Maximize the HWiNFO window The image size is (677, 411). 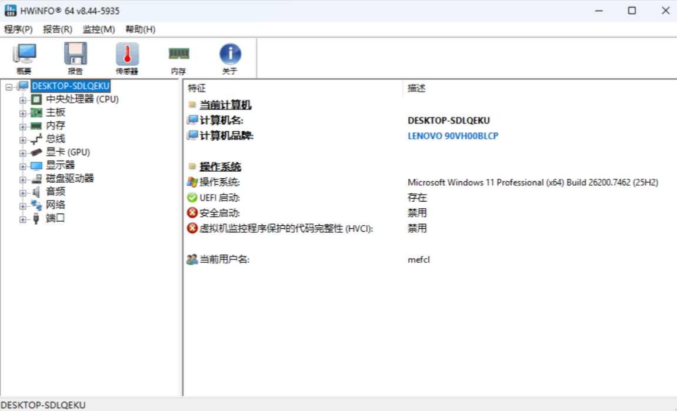pyautogui.click(x=632, y=11)
